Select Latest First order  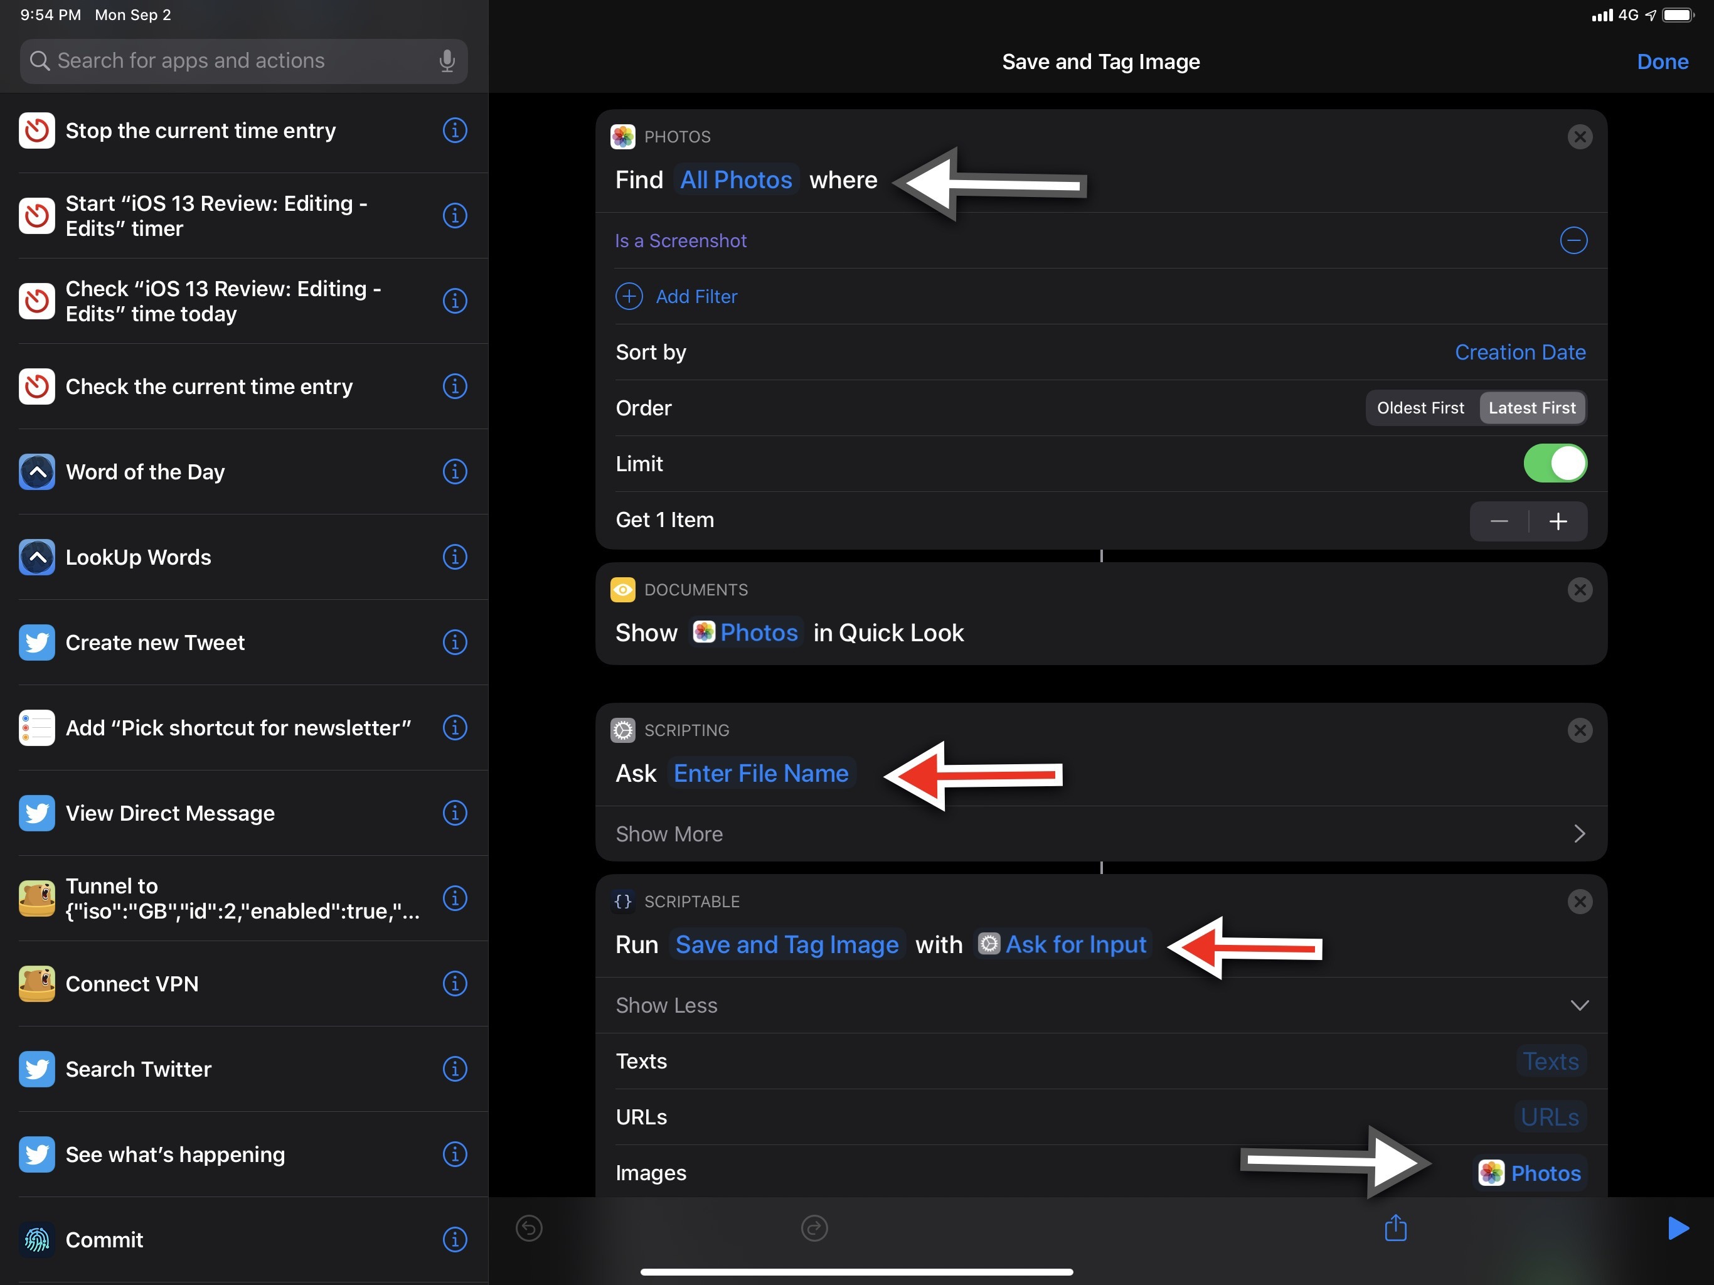pos(1532,408)
